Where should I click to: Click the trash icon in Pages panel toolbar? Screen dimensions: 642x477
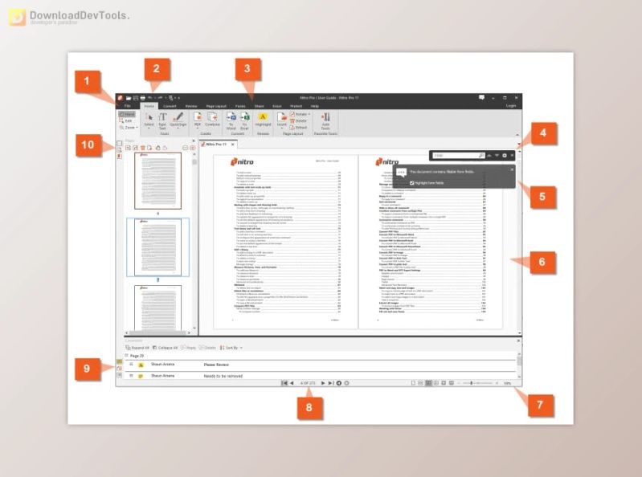[x=142, y=148]
